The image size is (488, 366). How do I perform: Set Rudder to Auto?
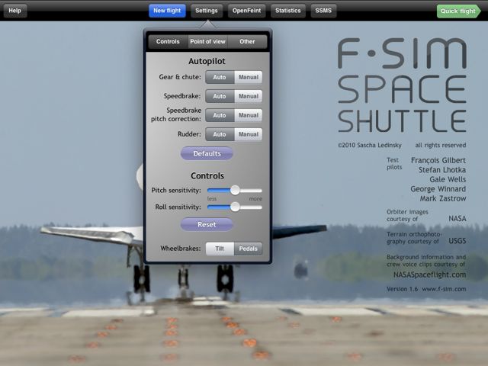220,134
